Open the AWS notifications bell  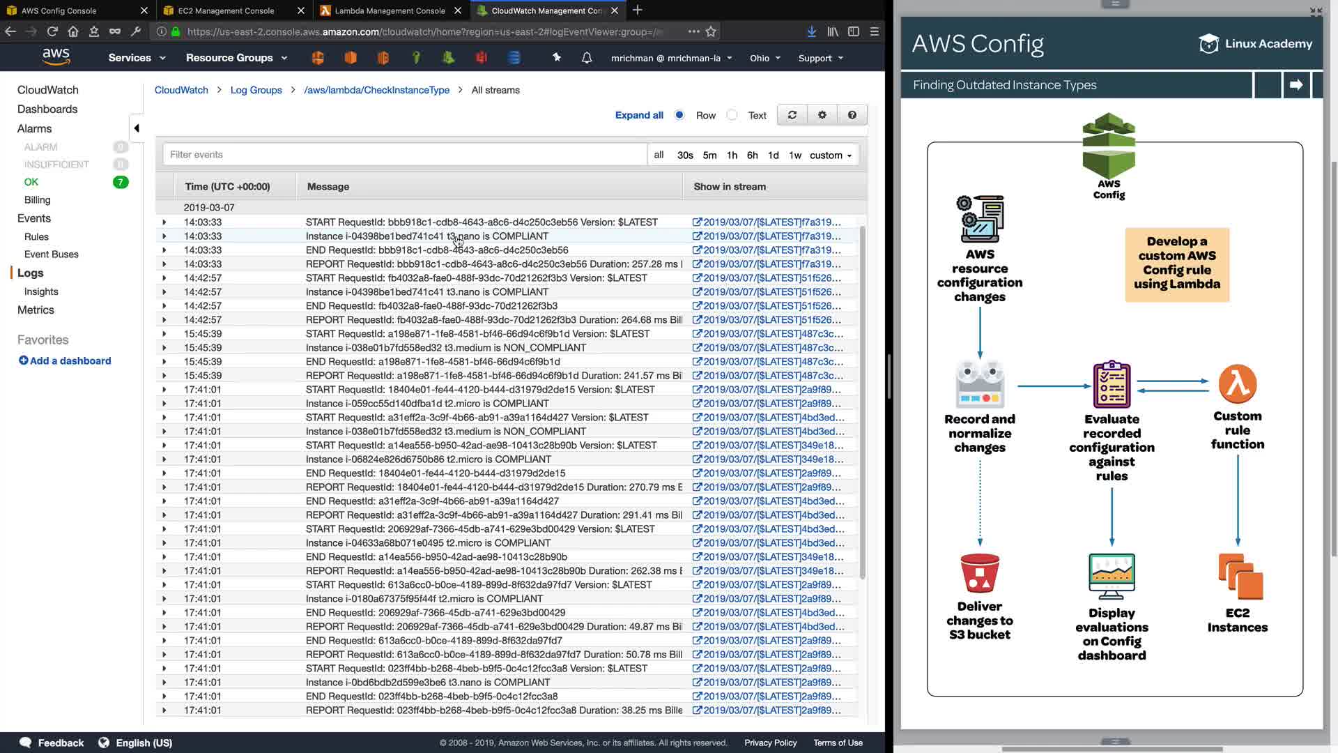587,58
